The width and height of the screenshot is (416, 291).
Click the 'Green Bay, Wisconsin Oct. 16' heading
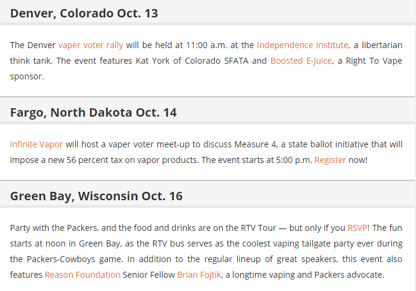(x=96, y=196)
